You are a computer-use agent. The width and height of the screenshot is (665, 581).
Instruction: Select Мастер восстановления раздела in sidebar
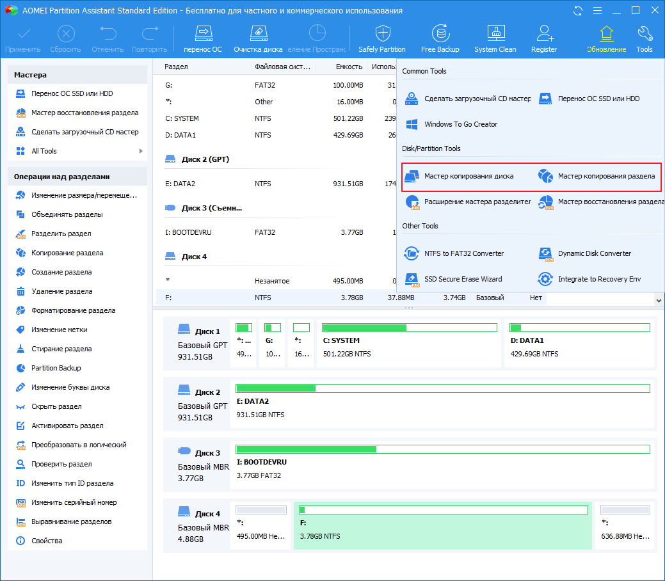coord(77,113)
